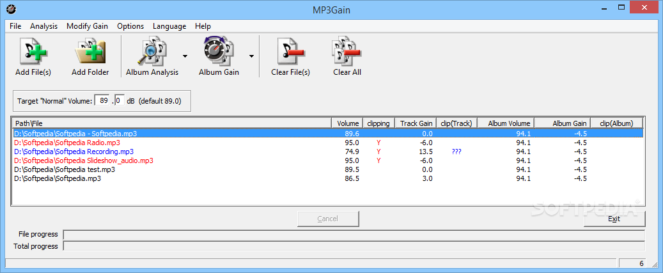Viewport: 663px width, 273px height.
Task: Click the clip(Track) column header
Action: tap(456, 123)
